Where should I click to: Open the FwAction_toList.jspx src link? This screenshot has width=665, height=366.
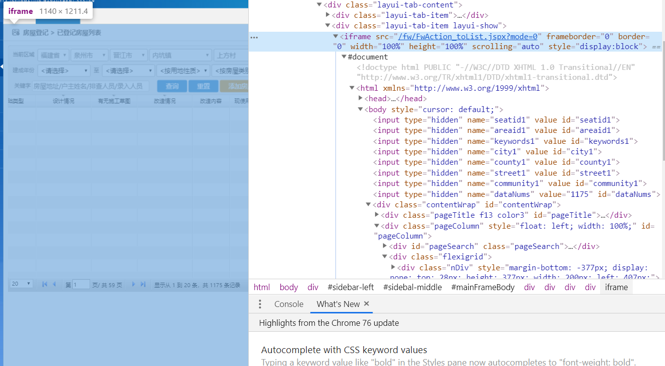click(x=468, y=36)
